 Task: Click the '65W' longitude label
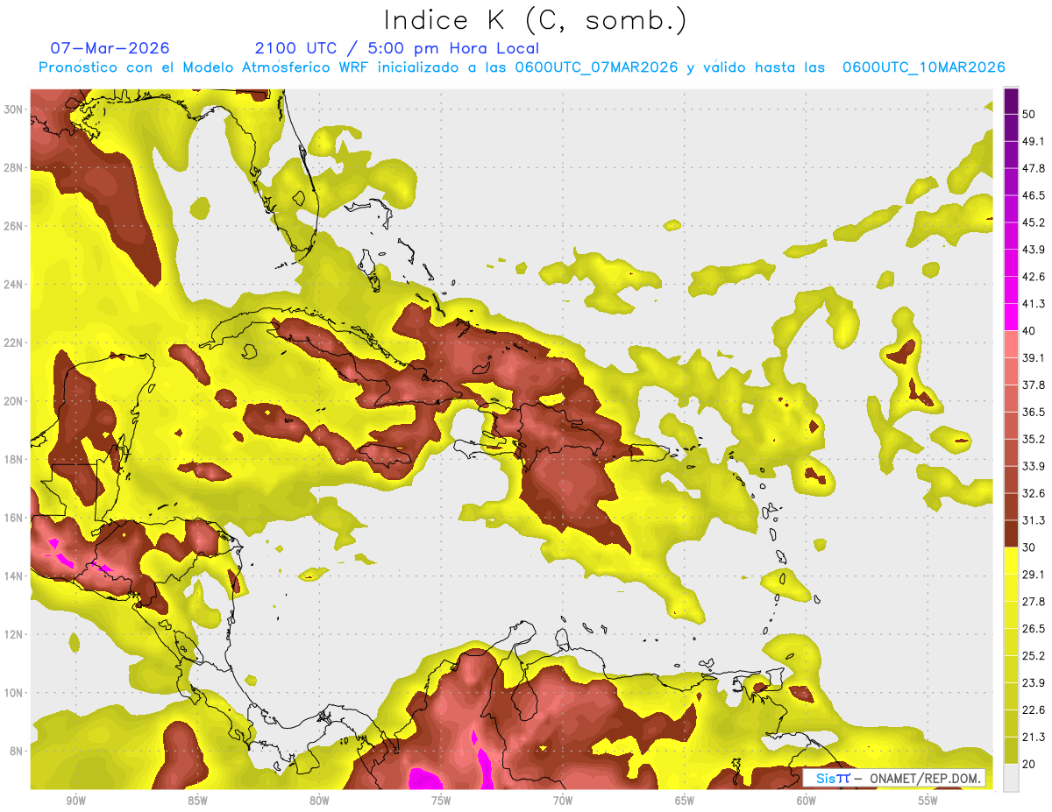click(685, 801)
